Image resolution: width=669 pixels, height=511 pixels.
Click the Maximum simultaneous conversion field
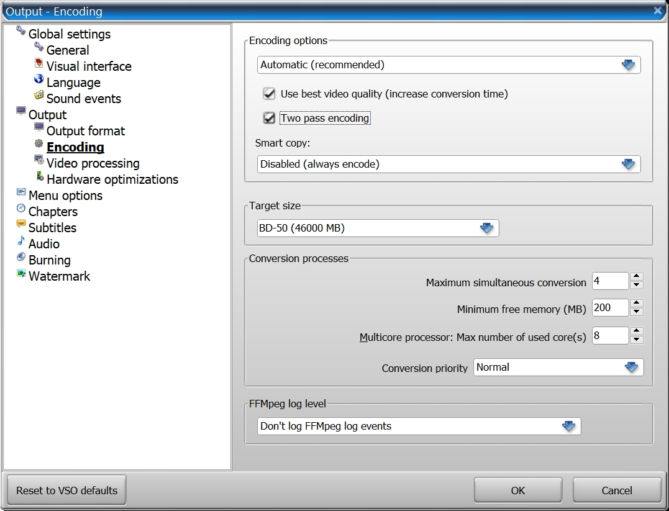pyautogui.click(x=611, y=281)
